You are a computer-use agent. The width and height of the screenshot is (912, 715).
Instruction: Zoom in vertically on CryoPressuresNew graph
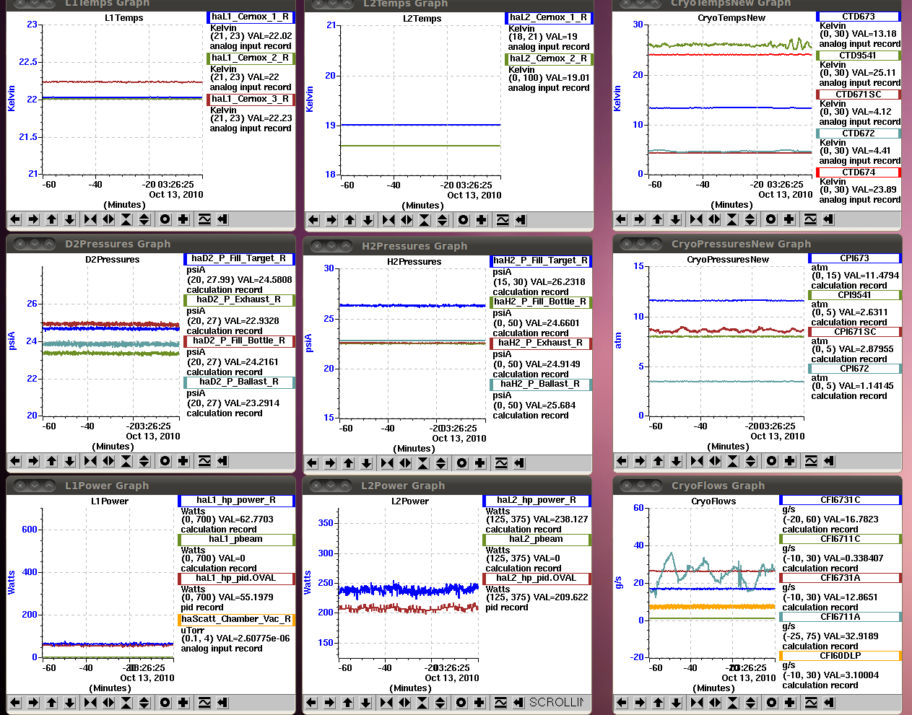click(733, 461)
